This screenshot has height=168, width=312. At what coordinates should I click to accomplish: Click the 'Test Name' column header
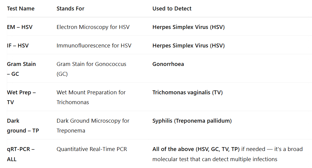[21, 9]
